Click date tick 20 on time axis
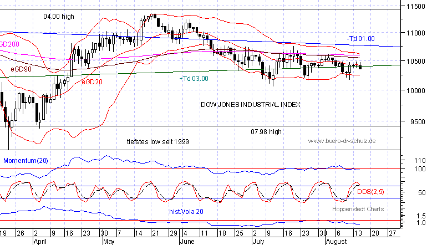The width and height of the screenshot is (427, 245). [x=375, y=233]
